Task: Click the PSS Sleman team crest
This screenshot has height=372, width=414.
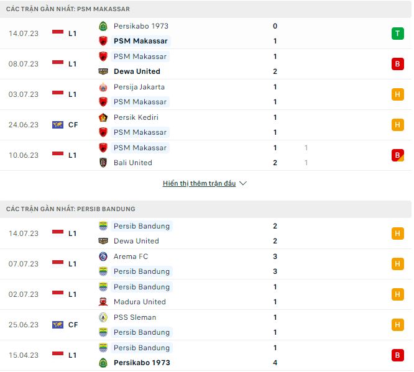Action: 103,317
